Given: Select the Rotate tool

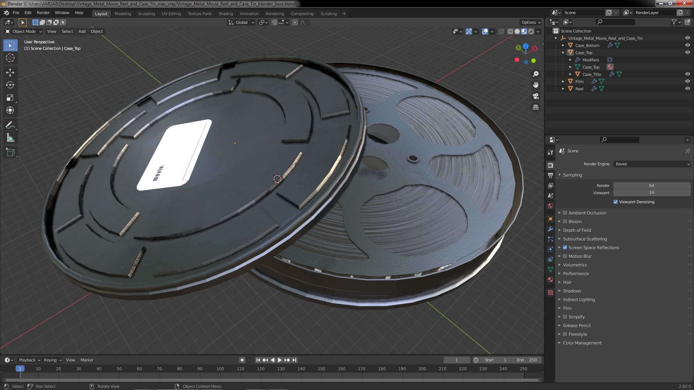Looking at the screenshot, I should [x=10, y=85].
